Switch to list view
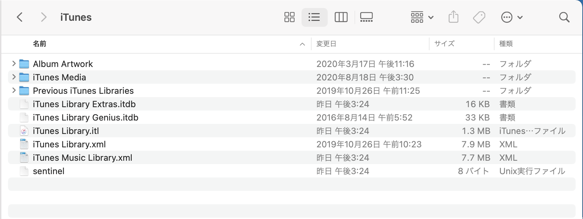This screenshot has height=219, width=583. pyautogui.click(x=314, y=17)
